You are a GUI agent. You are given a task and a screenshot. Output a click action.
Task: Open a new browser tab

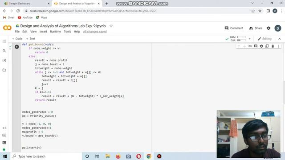point(106,4)
